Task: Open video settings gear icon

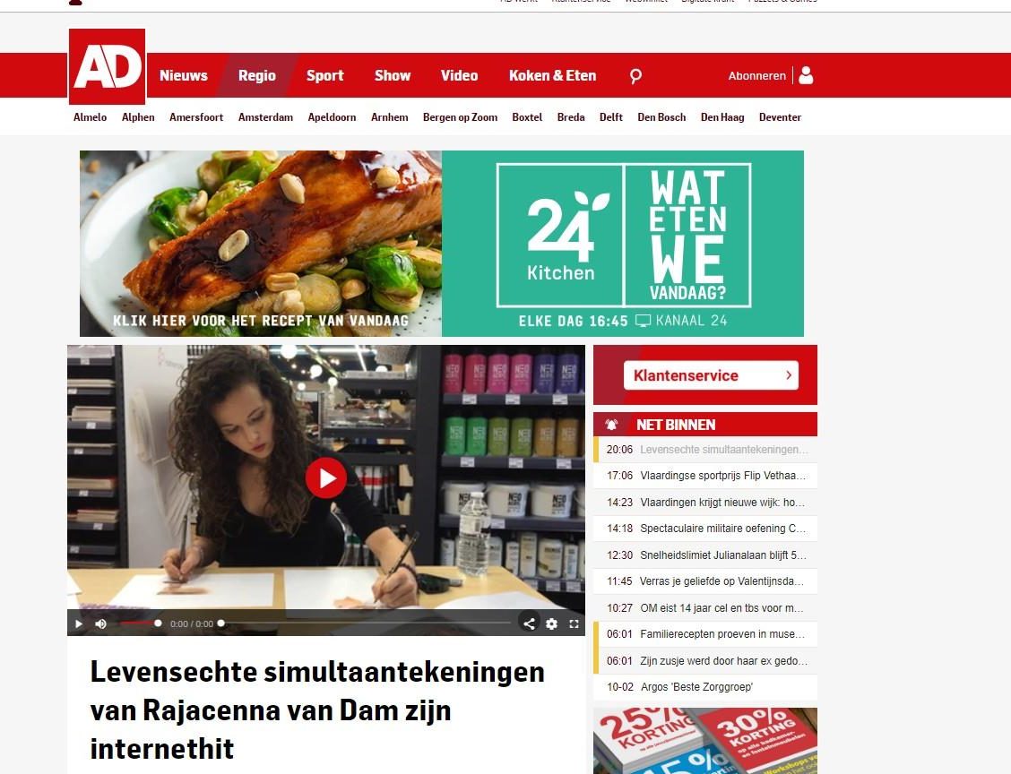Action: [x=551, y=623]
